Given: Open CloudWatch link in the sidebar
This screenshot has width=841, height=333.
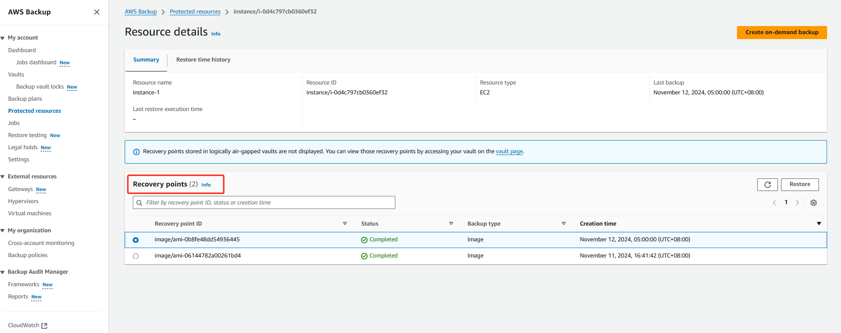Looking at the screenshot, I should coord(23,325).
